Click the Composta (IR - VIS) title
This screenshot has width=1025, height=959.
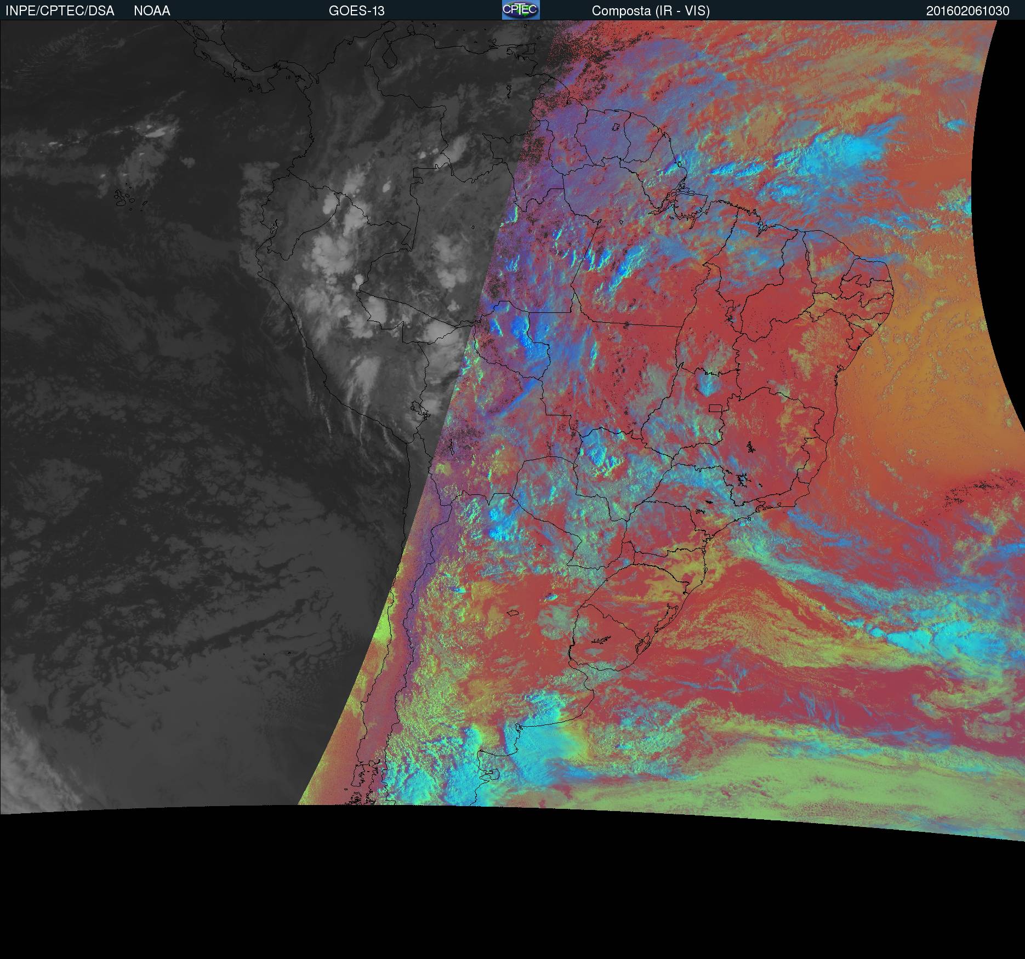coord(651,11)
